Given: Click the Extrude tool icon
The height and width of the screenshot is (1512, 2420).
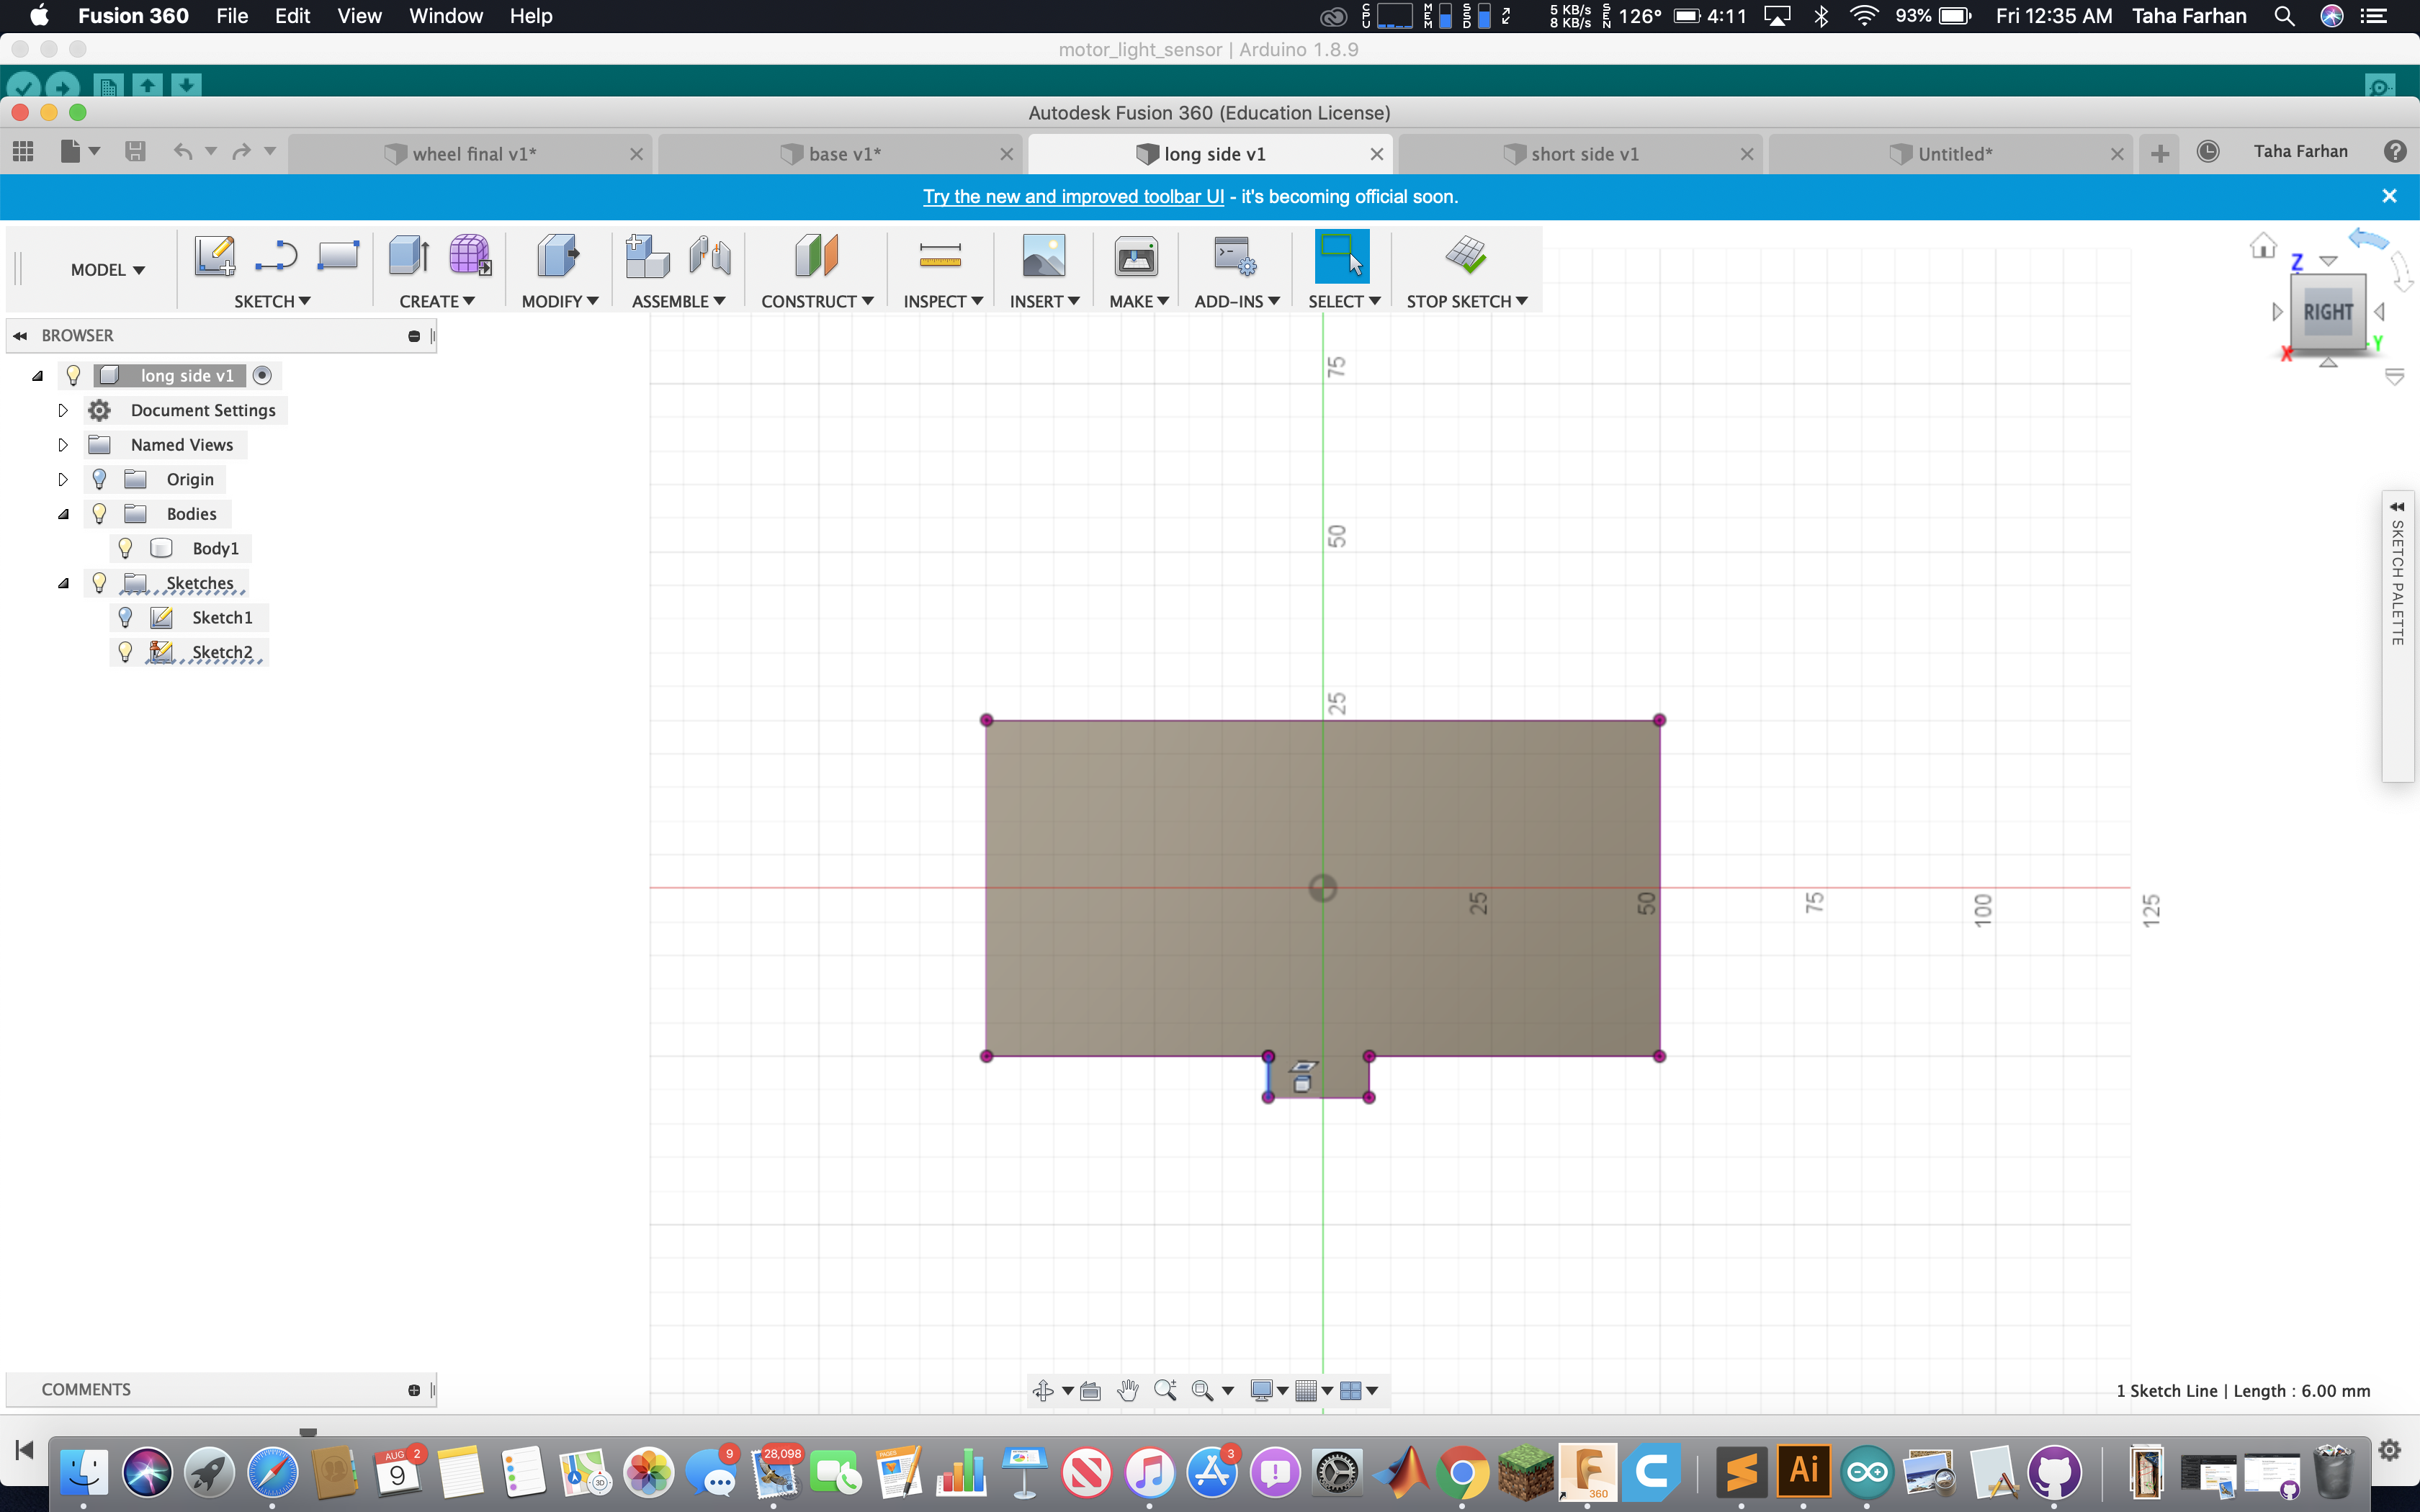Looking at the screenshot, I should tap(409, 256).
